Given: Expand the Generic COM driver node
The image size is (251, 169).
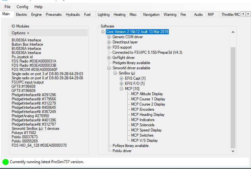Looking at the screenshot, I should tap(109, 37).
